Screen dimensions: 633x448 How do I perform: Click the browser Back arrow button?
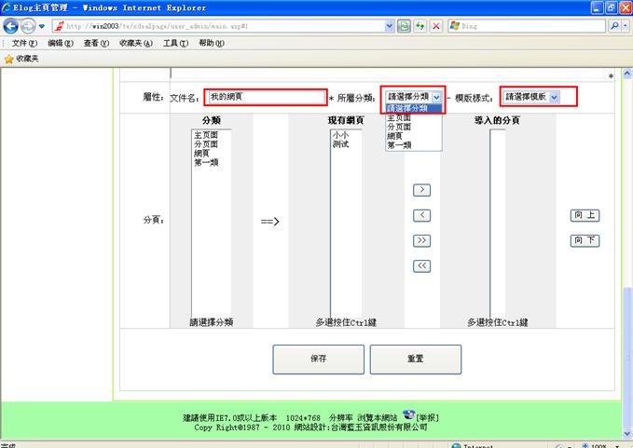click(12, 26)
